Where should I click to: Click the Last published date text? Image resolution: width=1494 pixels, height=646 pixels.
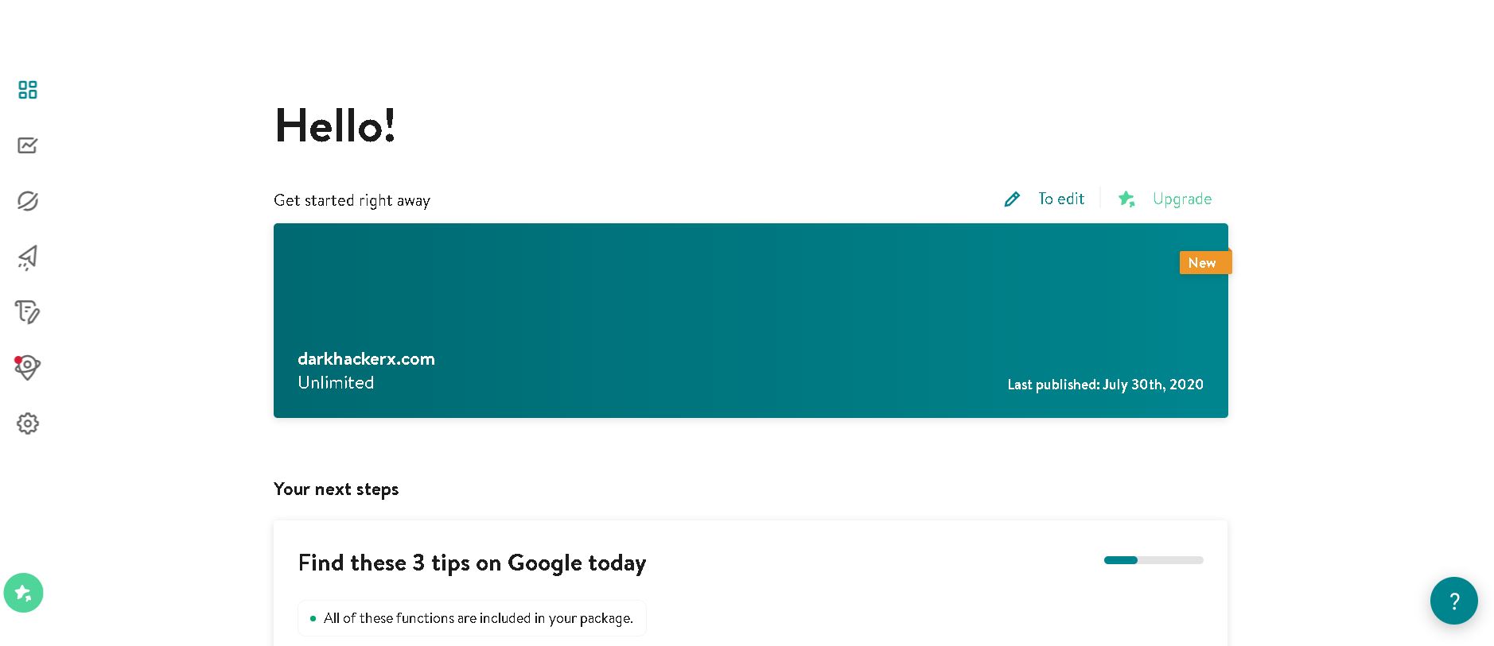coord(1105,385)
